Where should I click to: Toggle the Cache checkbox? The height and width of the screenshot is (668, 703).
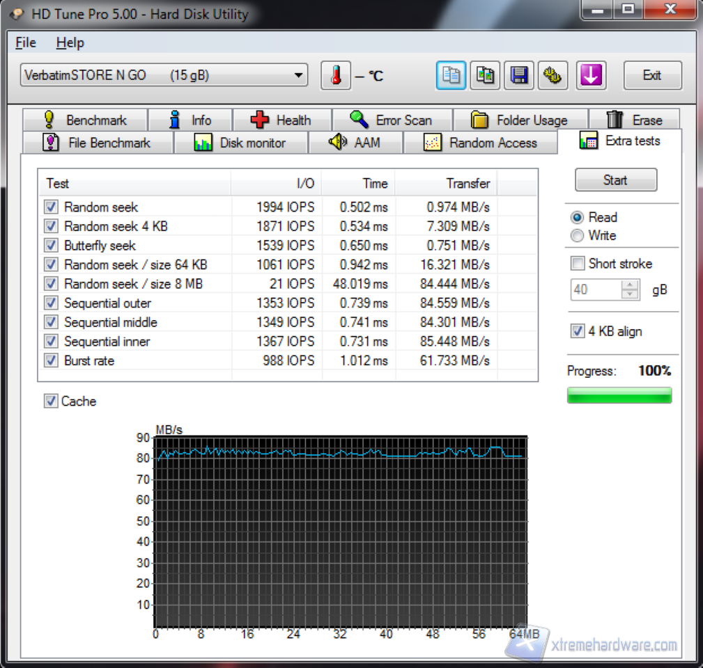click(x=51, y=401)
